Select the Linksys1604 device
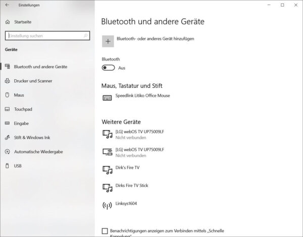The width and height of the screenshot is (303, 237). (x=126, y=203)
